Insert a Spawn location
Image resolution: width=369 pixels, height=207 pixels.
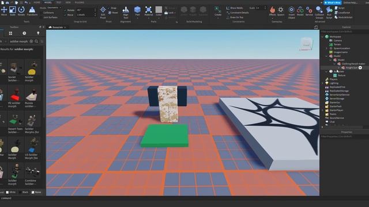281,11
